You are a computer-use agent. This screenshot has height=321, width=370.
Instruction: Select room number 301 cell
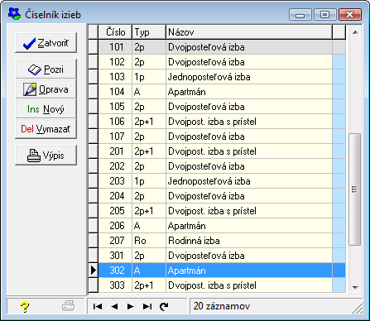coord(115,256)
